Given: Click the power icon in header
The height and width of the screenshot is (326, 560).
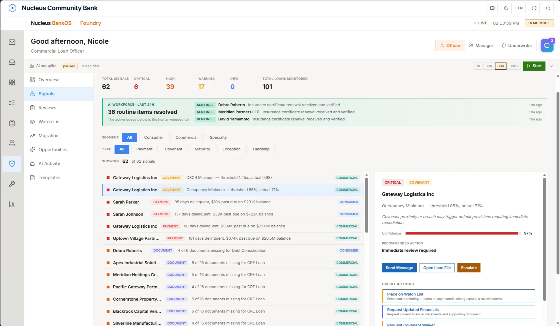Looking at the screenshot, I should 548,8.
